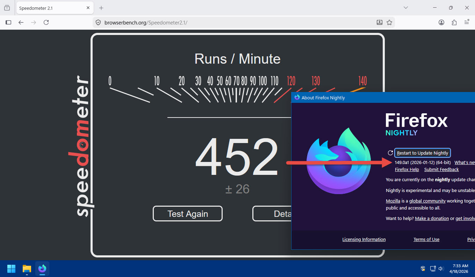Click the shield tracking protection icon
This screenshot has height=277, width=475.
(98, 22)
